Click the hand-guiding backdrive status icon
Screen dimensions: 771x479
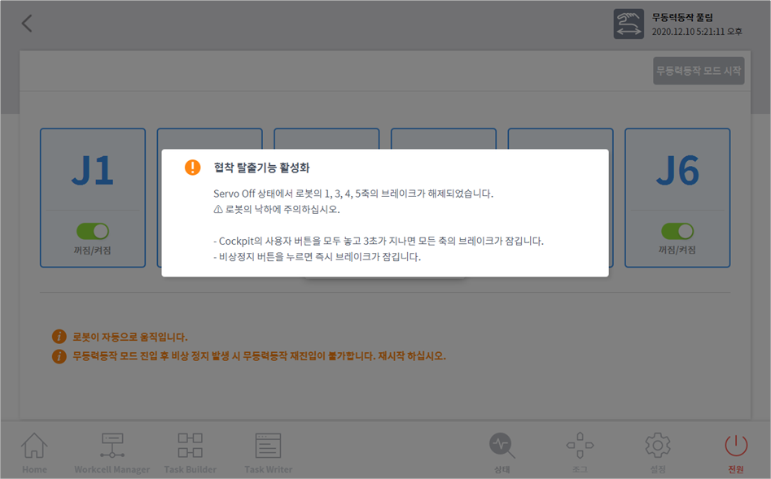pyautogui.click(x=629, y=24)
